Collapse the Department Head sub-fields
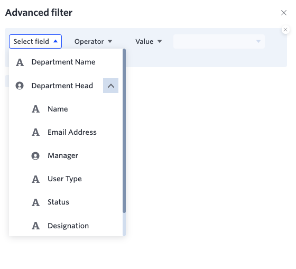 click(x=111, y=86)
